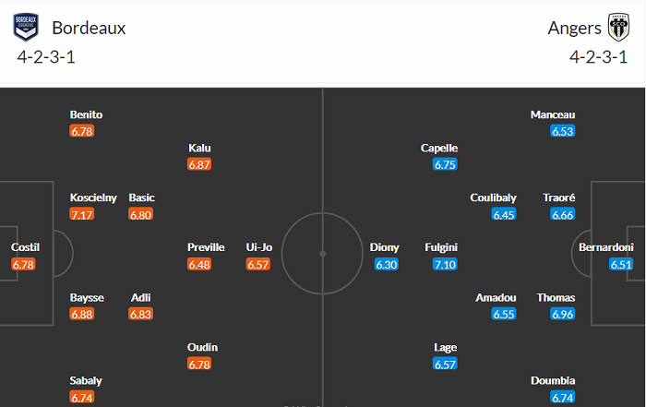Image resolution: width=646 pixels, height=407 pixels.
Task: Click the Angers club crest icon
Action: click(616, 28)
